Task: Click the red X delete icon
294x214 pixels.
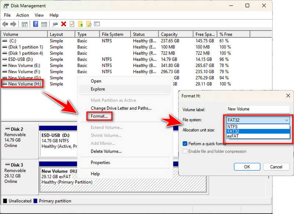Action: pyautogui.click(x=64, y=24)
